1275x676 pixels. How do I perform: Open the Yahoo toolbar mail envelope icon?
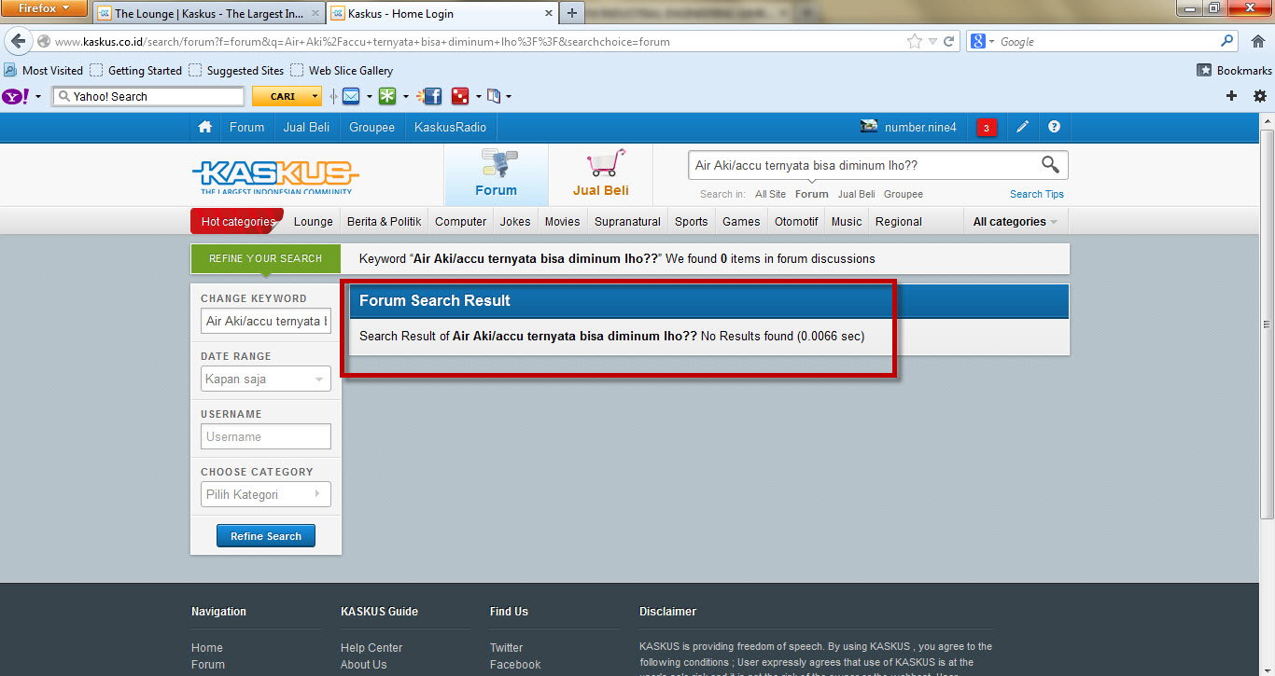pos(351,96)
